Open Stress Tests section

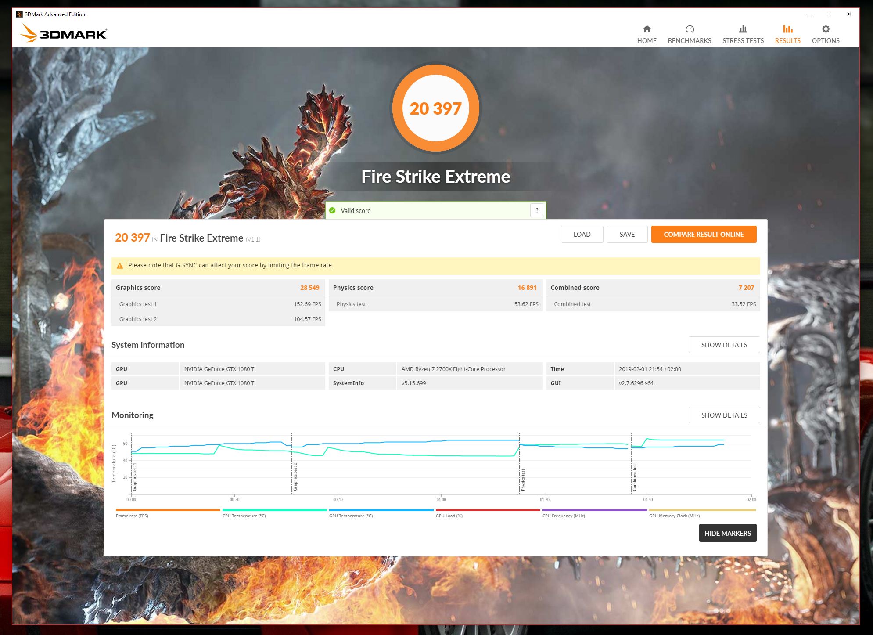point(743,35)
